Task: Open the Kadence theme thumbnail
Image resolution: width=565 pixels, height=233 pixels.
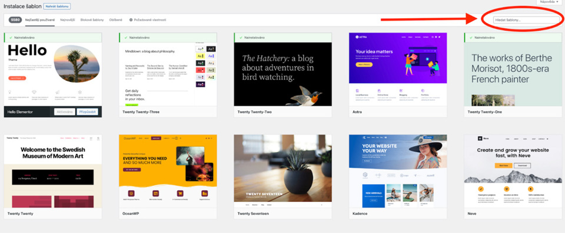Action: (x=398, y=171)
